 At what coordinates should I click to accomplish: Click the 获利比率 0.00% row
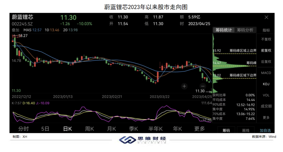[x=234, y=95]
